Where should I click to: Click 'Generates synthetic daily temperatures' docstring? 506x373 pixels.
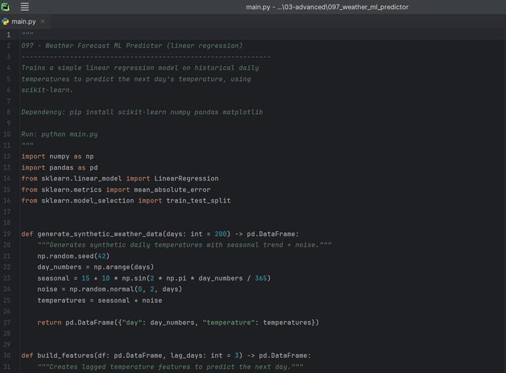click(x=184, y=245)
